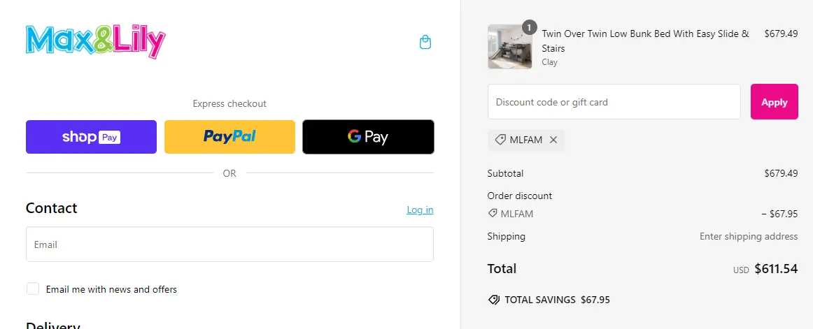
Task: Remove the MLFAM discount code
Action: pos(553,140)
